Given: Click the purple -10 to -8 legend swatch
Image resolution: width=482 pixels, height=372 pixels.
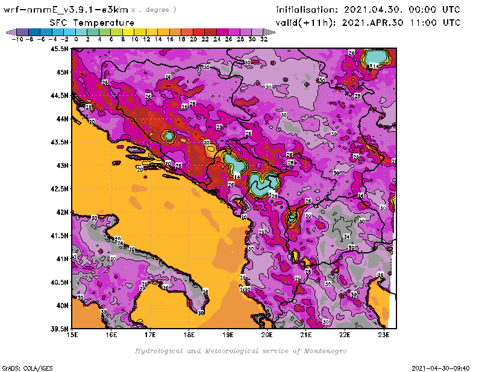Looking at the screenshot, I should (23, 32).
